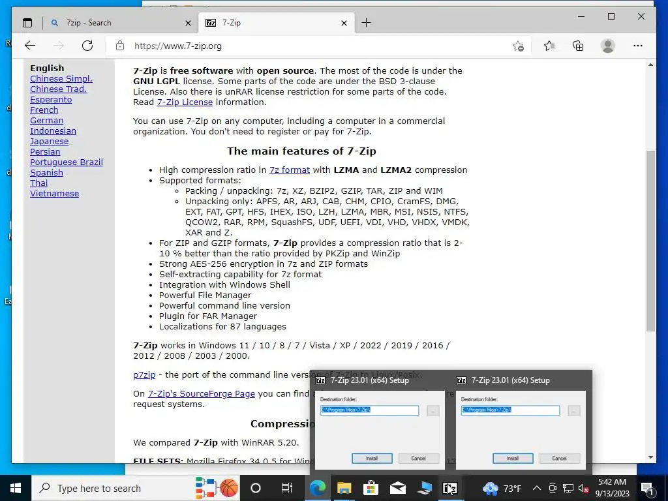The width and height of the screenshot is (668, 501).
Task: Open network icon in system tray
Action: click(x=568, y=488)
